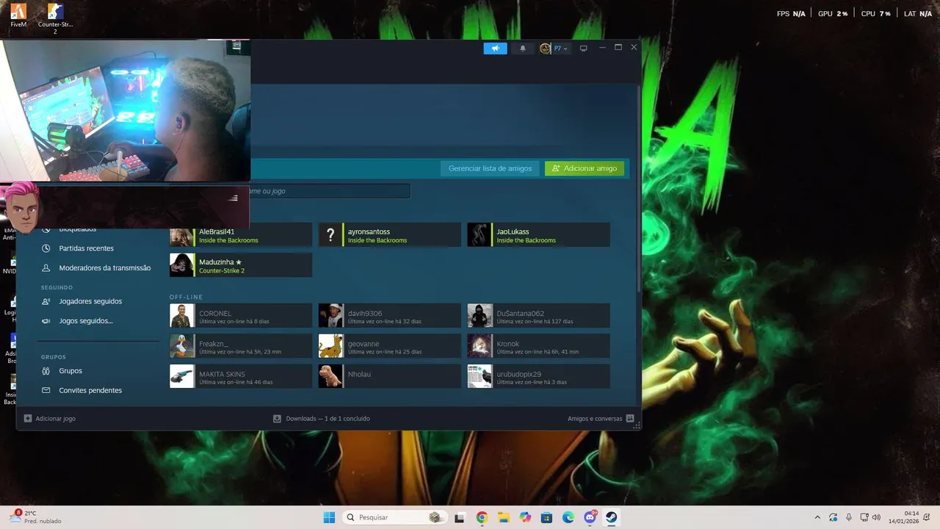Screen dimensions: 940x529
Task: Open Google Chrome from taskbar
Action: pos(482,517)
